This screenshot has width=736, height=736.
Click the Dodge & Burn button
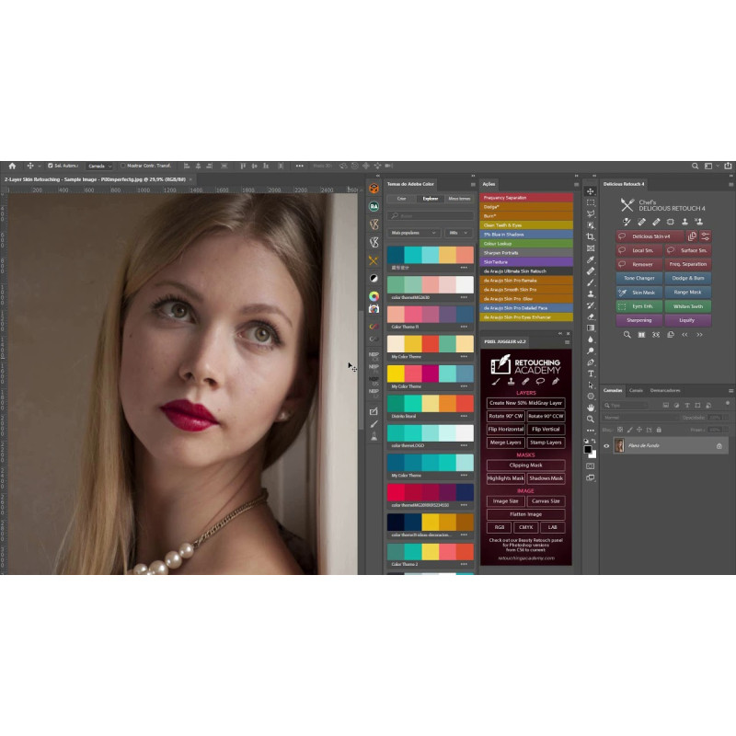coord(688,278)
